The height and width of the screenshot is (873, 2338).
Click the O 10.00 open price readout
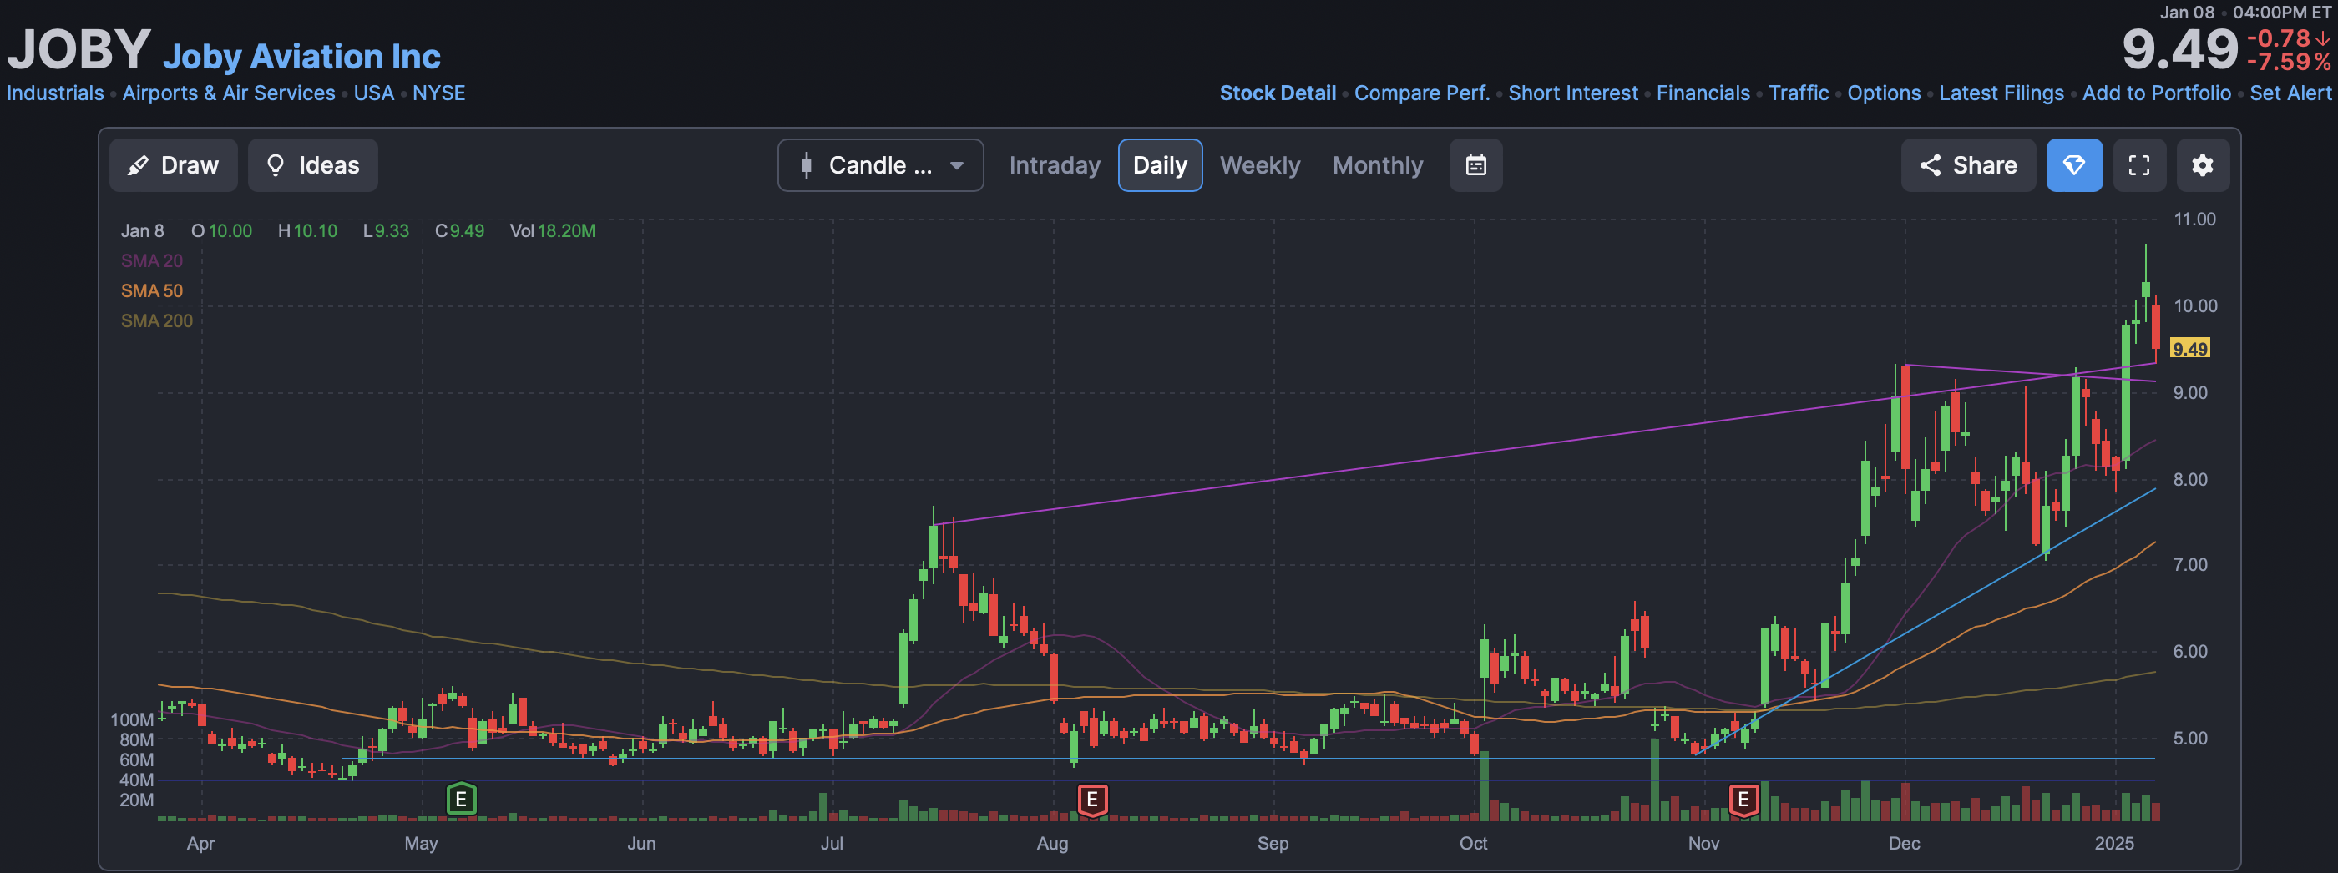point(221,230)
